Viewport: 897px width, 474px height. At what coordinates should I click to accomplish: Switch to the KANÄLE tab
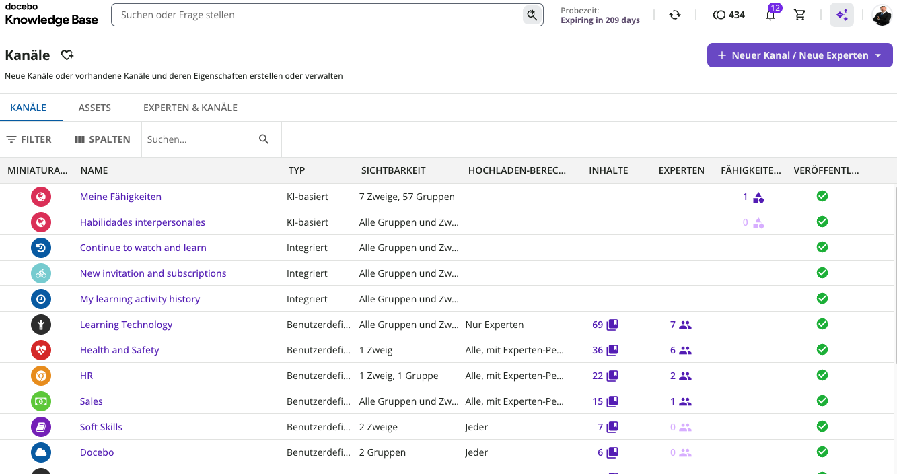[x=28, y=108]
